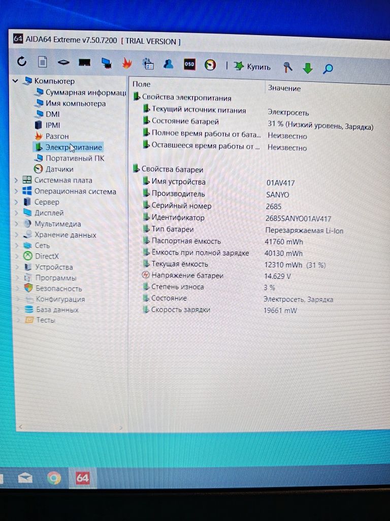Expand the DirectX node

point(17,256)
